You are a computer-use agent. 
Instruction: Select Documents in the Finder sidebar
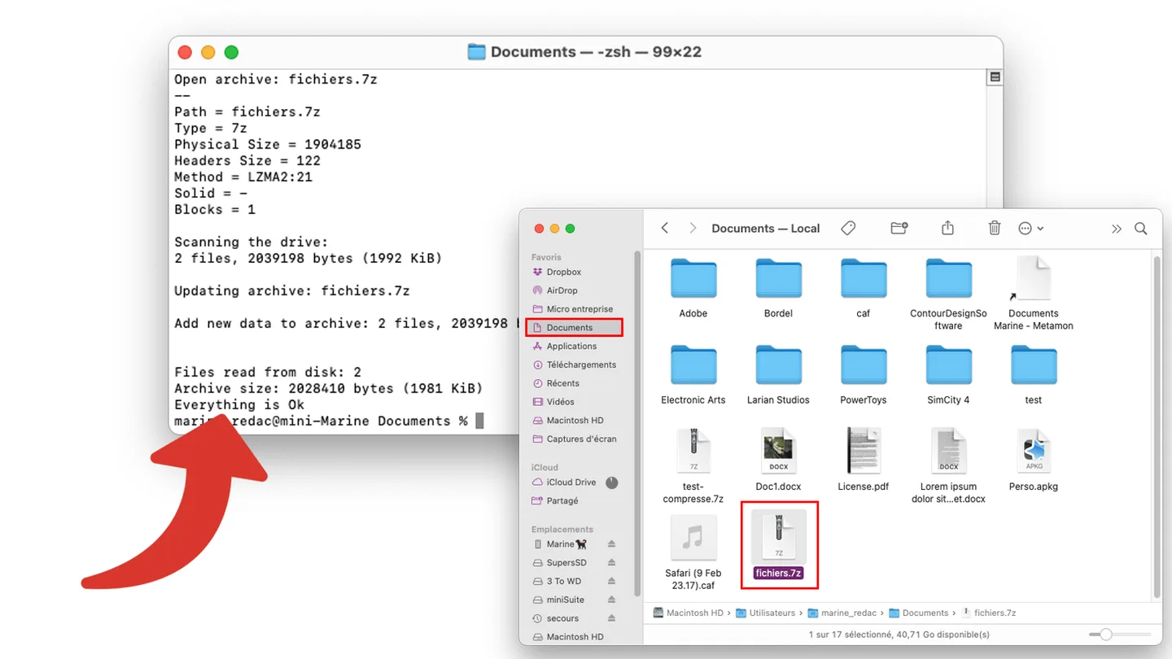tap(575, 328)
